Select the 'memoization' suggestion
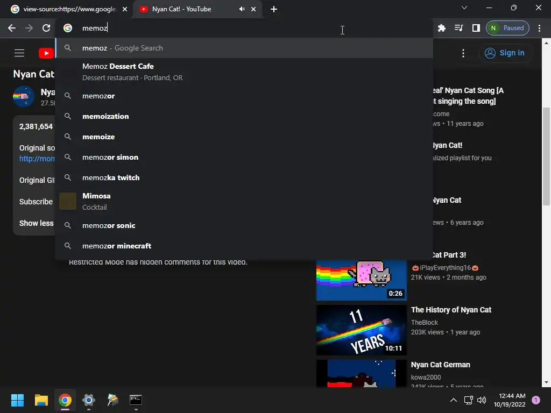551x413 pixels. pyautogui.click(x=244, y=116)
